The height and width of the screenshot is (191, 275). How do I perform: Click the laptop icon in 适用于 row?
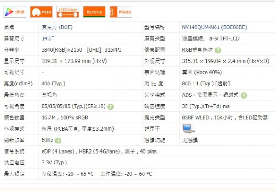pyautogui.click(x=188, y=129)
